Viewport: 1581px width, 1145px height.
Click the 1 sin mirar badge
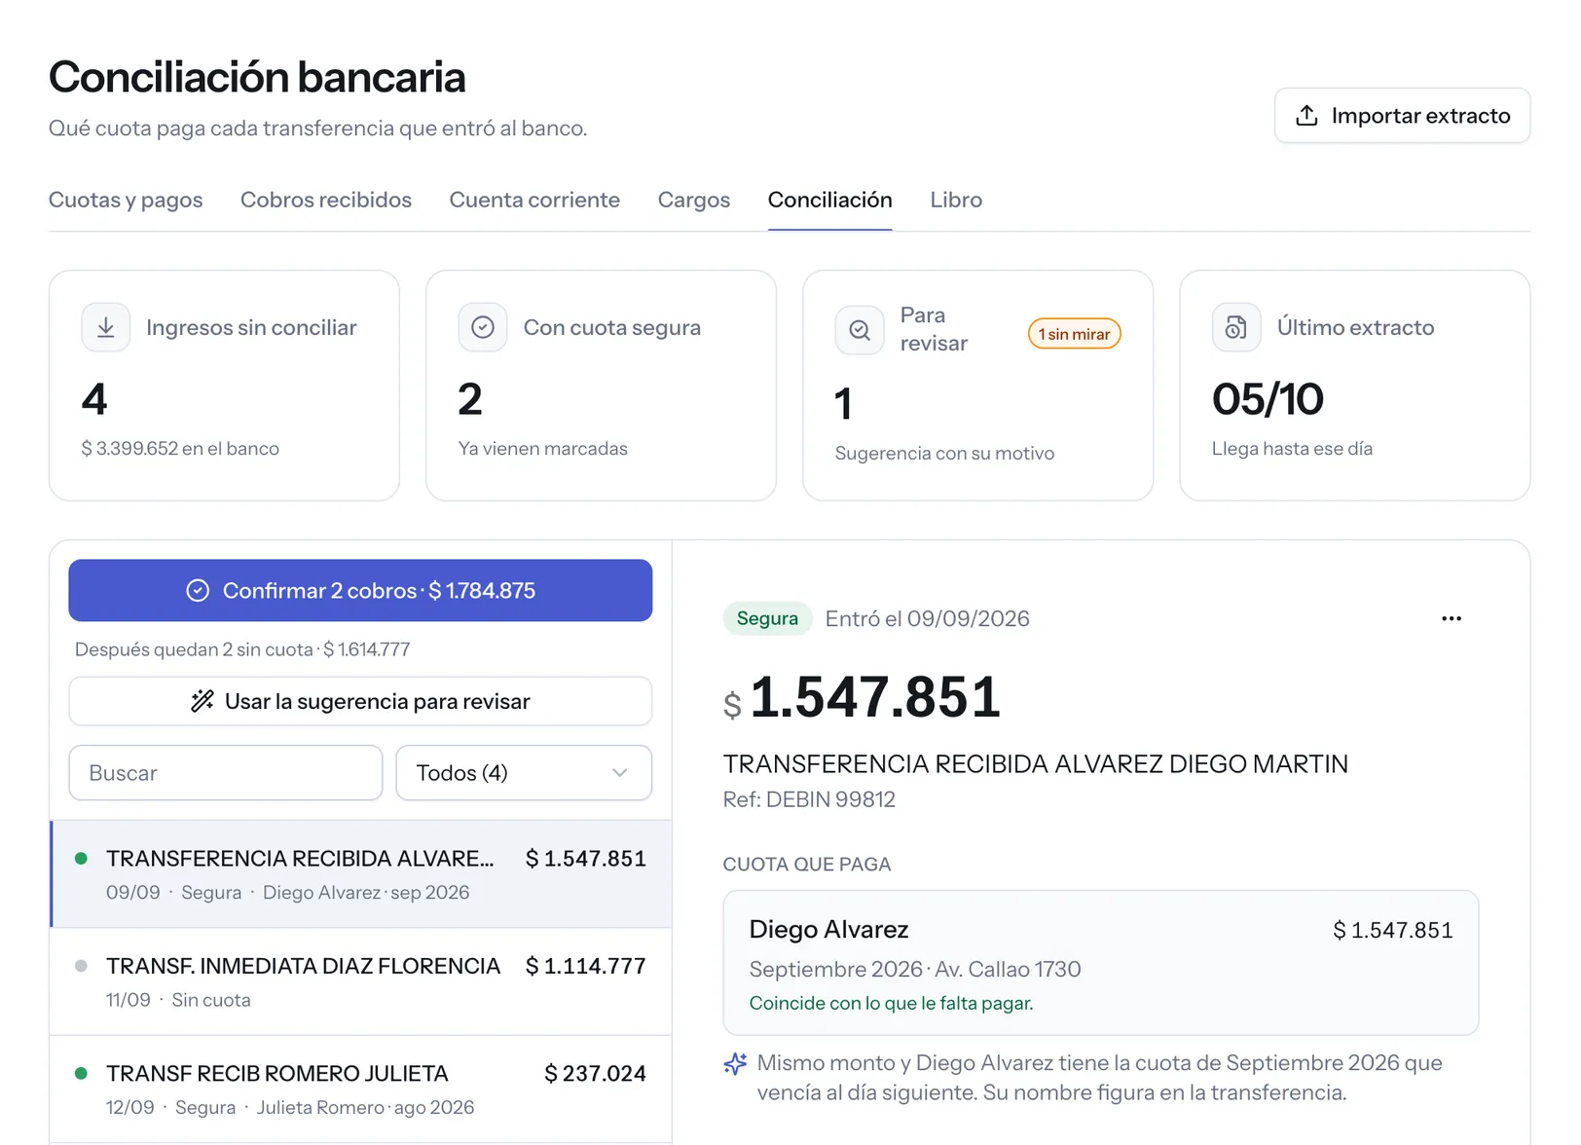[x=1075, y=334]
